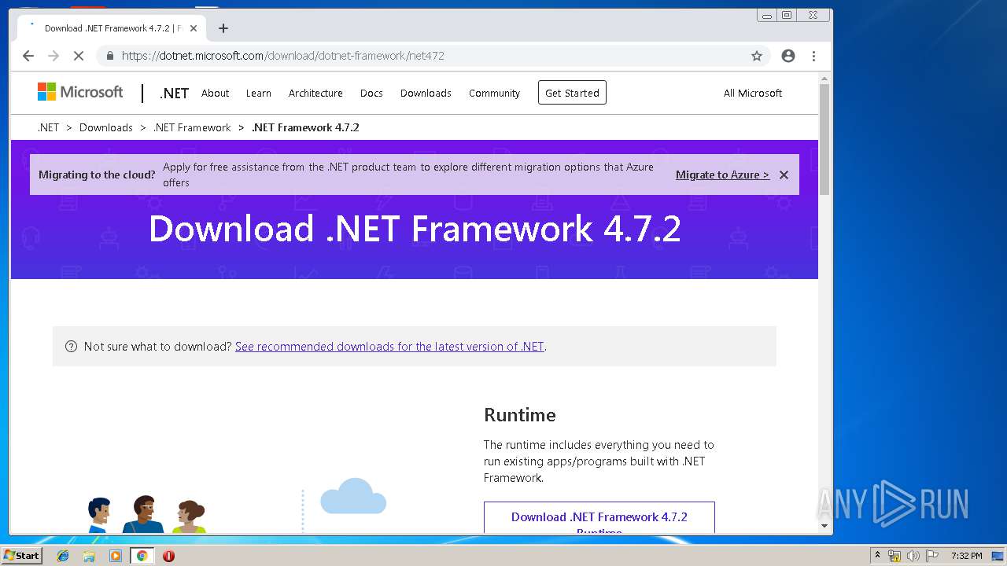Open the Learn navigation item
Image resolution: width=1007 pixels, height=566 pixels.
258,93
